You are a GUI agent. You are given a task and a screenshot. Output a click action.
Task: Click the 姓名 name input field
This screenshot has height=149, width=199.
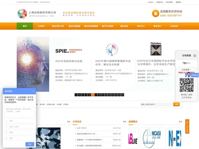19,121
